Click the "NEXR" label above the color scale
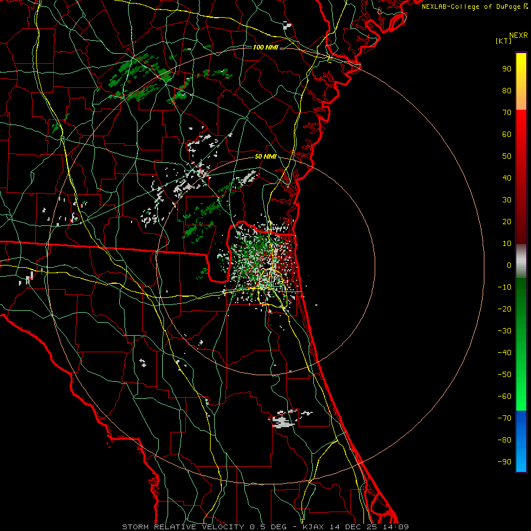Viewport: 531px width, 531px height. 519,35
